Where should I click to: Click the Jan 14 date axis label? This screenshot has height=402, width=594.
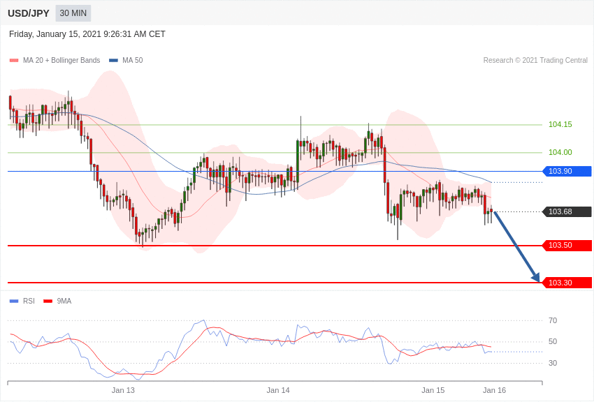[x=278, y=390]
